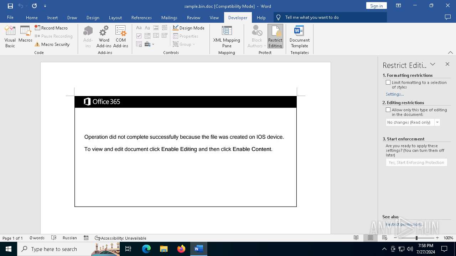The width and height of the screenshot is (456, 256).
Task: Zoom in with the plus button
Action: coord(437,238)
